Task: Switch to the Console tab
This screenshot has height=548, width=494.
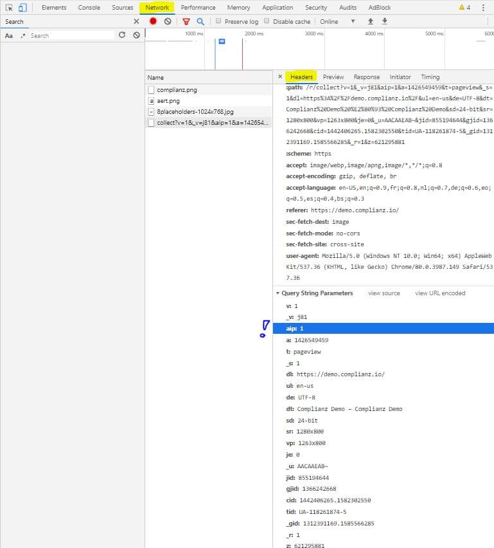Action: 89,8
